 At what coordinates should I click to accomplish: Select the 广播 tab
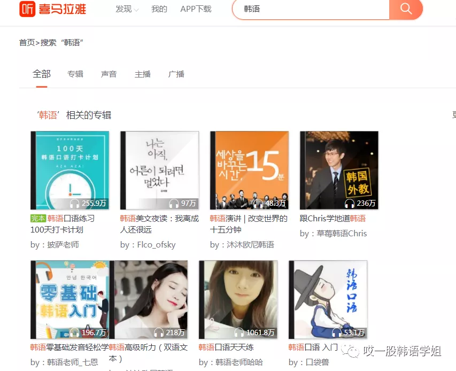pyautogui.click(x=176, y=74)
